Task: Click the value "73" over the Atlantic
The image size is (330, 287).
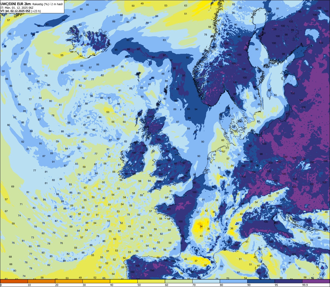Action: click(x=32, y=237)
